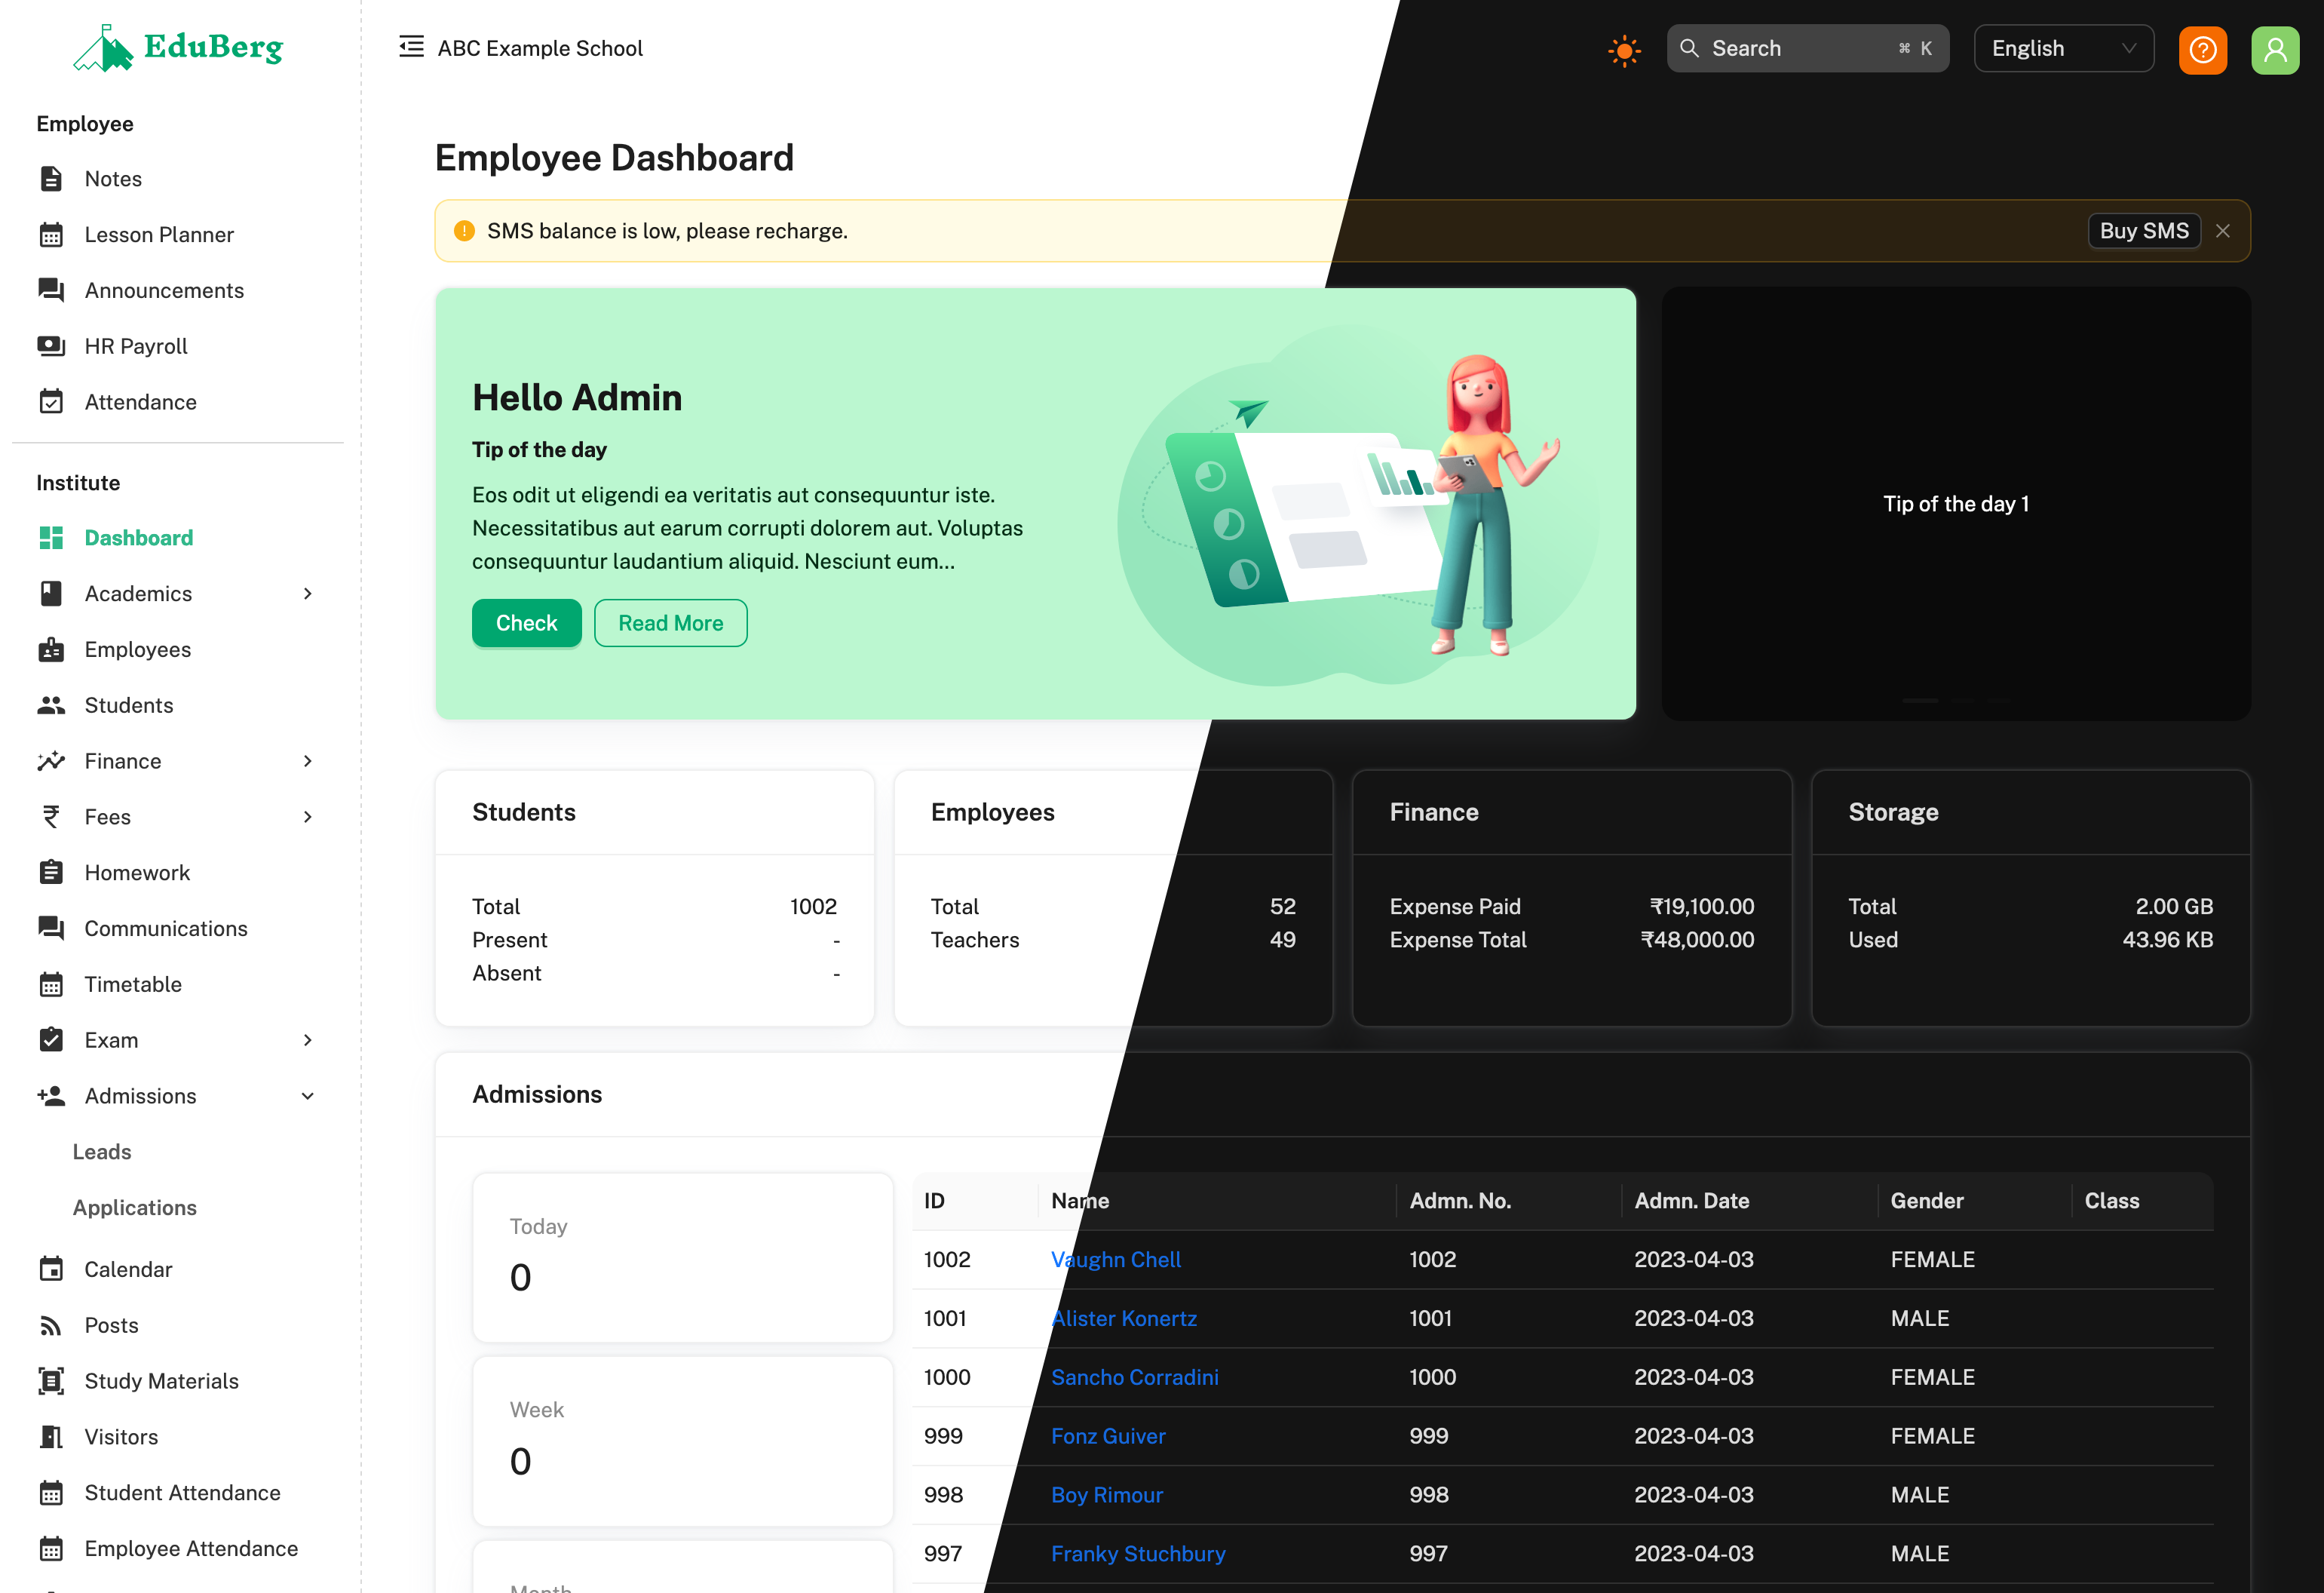The width and height of the screenshot is (2324, 1593).
Task: Click the Timetable calendar icon
Action: (51, 985)
